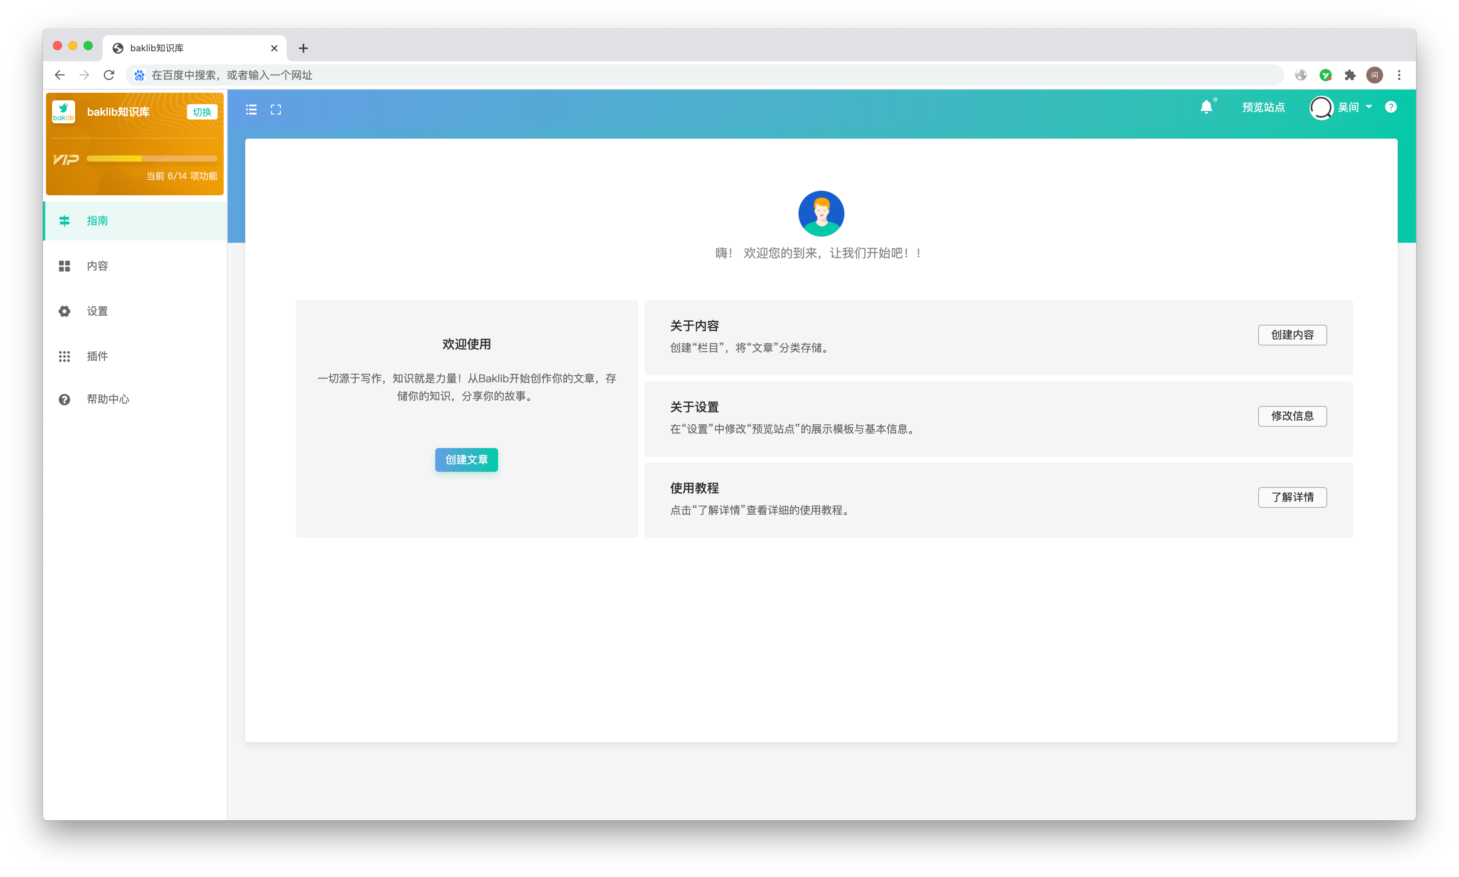Go to 插件 sidebar item
This screenshot has width=1459, height=877.
coord(98,357)
